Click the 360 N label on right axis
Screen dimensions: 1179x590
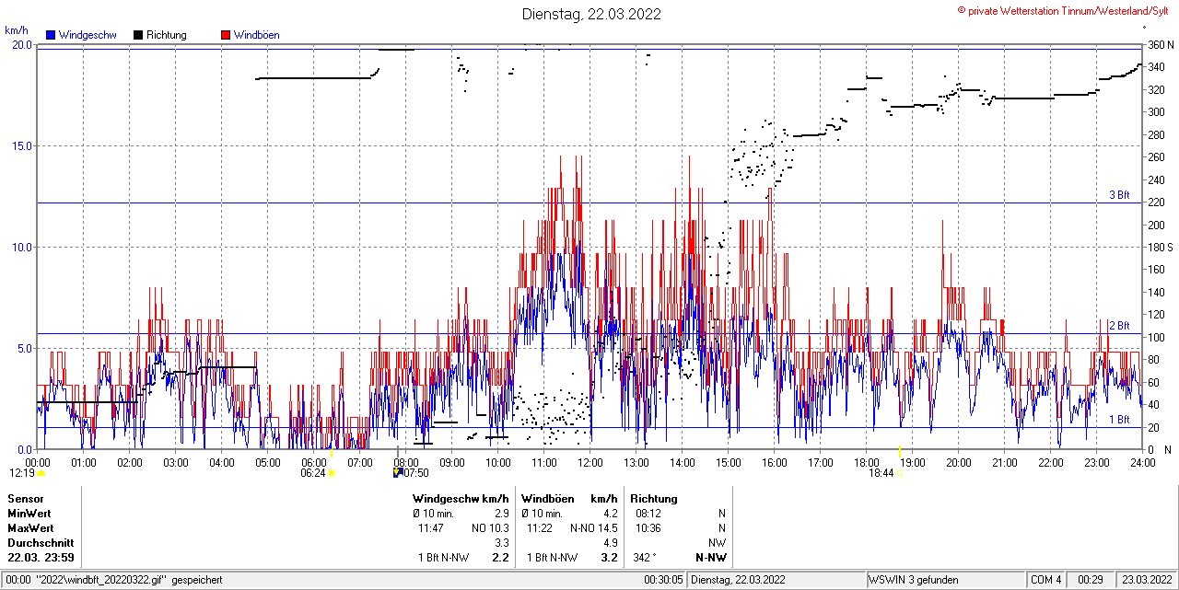1160,45
